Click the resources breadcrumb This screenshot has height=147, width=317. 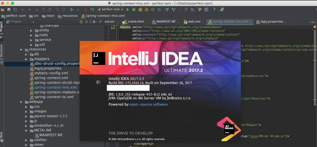pyautogui.click(x=68, y=16)
